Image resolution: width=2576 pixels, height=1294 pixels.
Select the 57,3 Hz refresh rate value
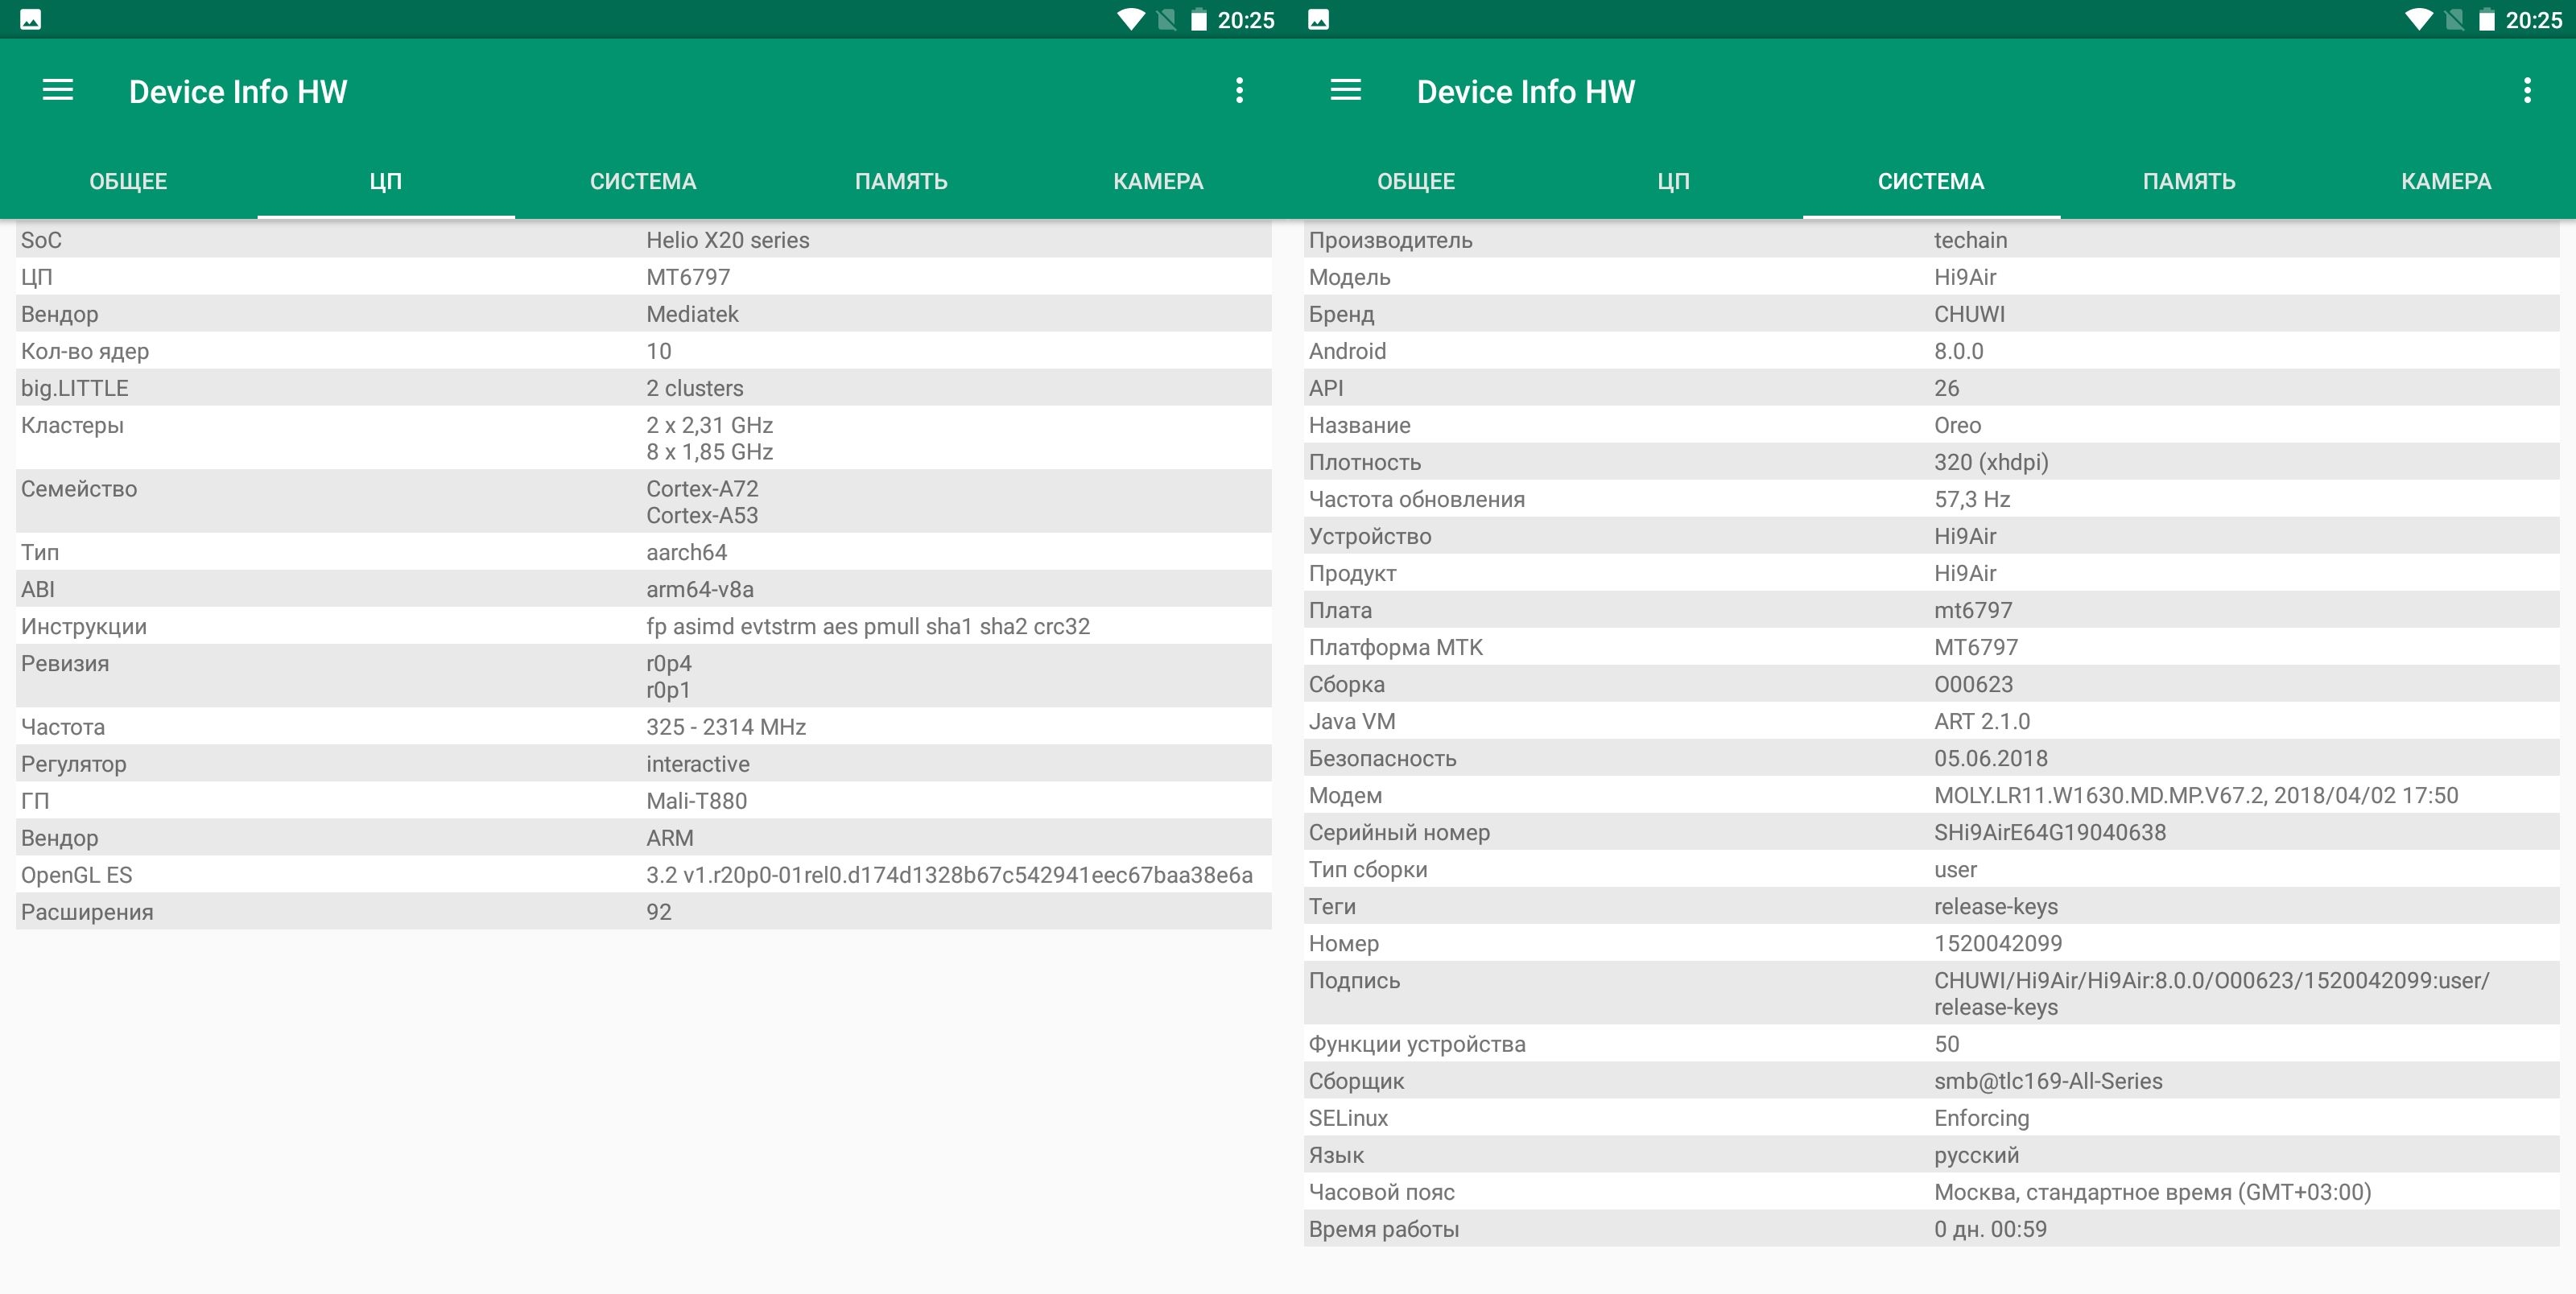(1972, 499)
